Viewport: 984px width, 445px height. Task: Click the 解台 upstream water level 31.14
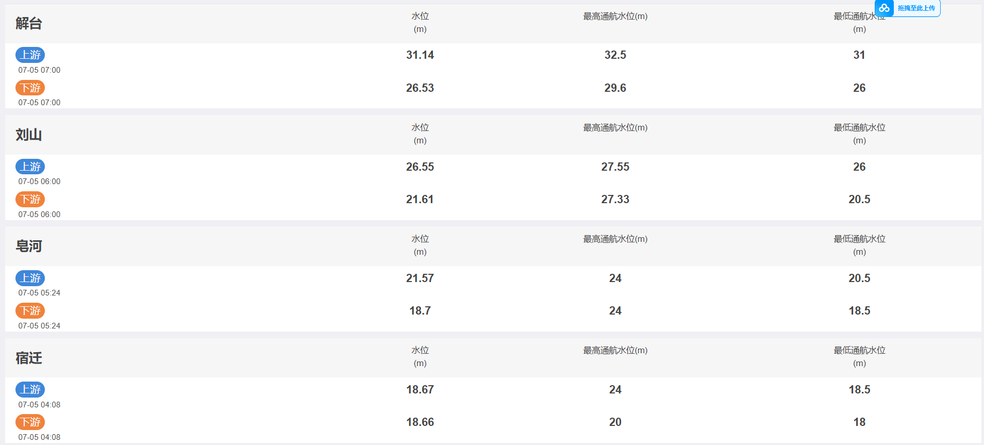pos(420,55)
